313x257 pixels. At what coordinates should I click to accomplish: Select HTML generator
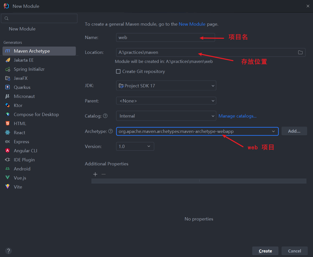click(x=39, y=124)
